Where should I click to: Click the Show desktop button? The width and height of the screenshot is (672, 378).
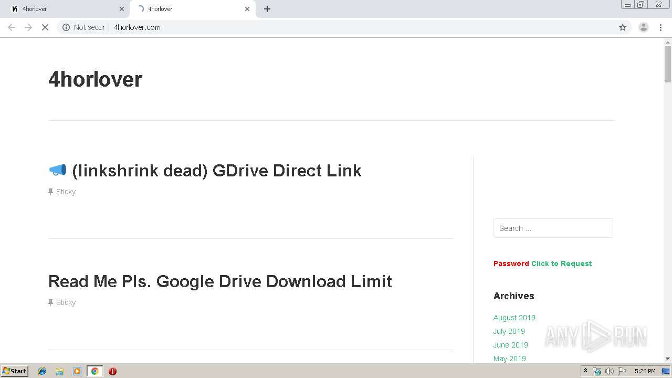pyautogui.click(x=666, y=371)
